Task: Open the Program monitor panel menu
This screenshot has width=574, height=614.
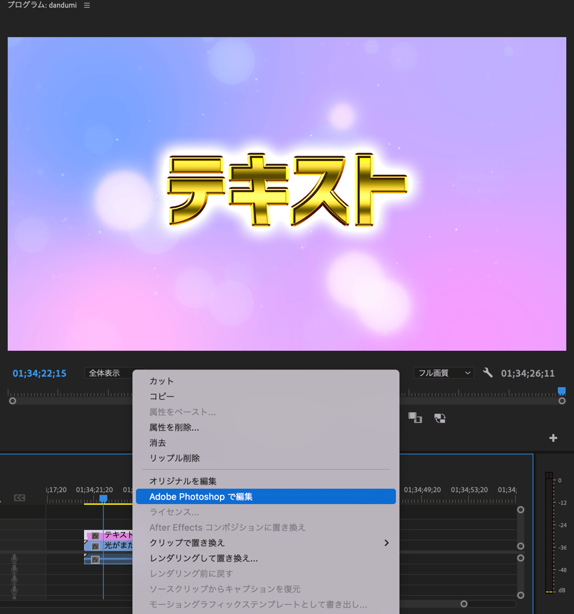Action: (x=87, y=5)
